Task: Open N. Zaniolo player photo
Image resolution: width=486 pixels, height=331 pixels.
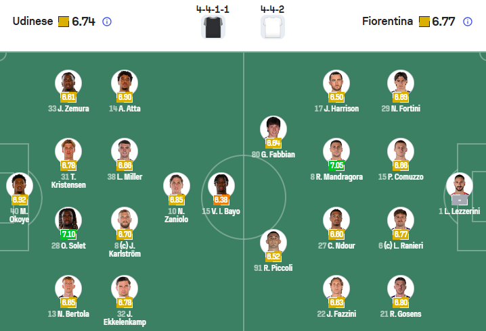Action: (177, 185)
